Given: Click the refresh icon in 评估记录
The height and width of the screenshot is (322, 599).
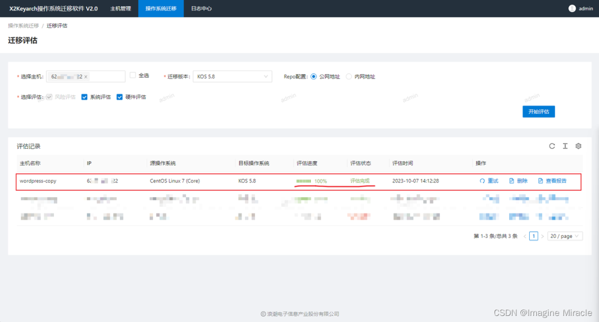Looking at the screenshot, I should click(x=552, y=146).
